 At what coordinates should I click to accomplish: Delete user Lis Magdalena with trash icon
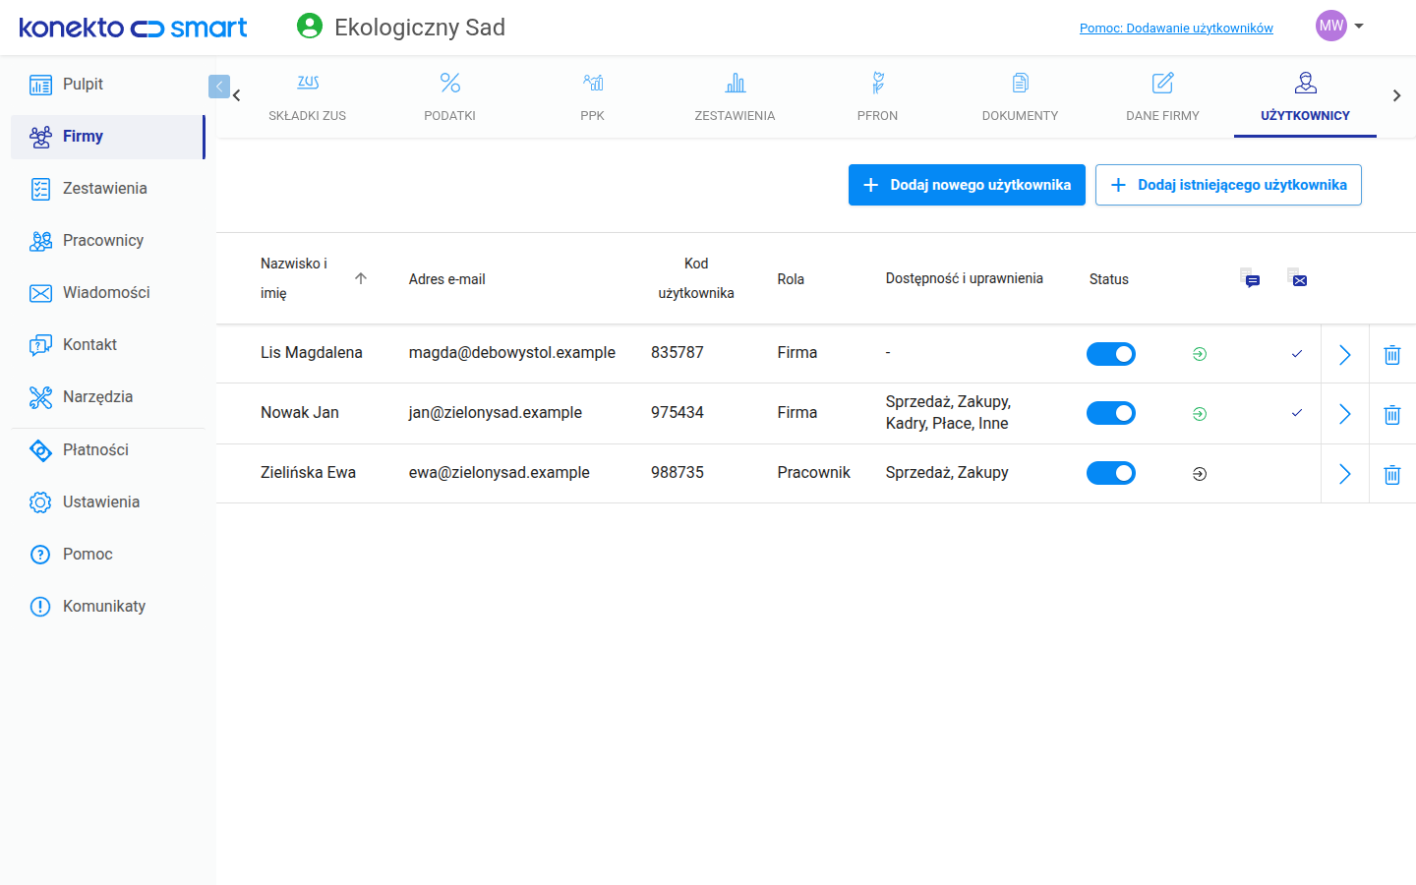1391,355
